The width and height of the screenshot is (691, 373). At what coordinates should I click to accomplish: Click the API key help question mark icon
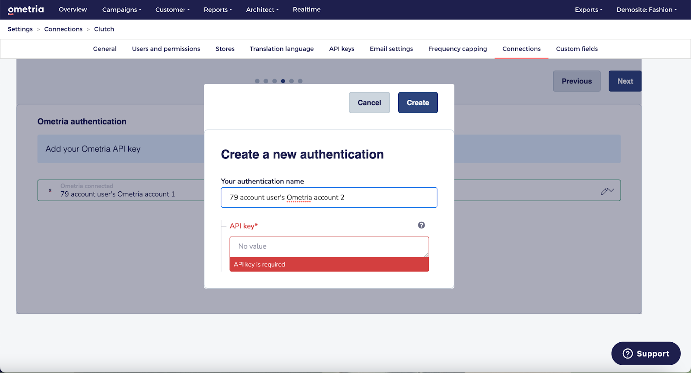point(422,225)
